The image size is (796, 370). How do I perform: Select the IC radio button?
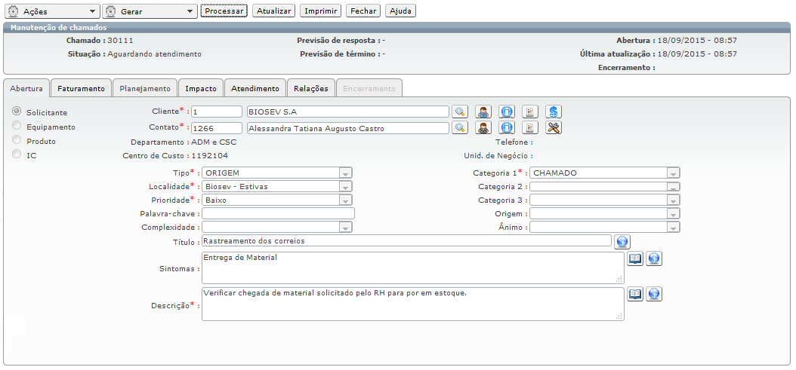17,154
